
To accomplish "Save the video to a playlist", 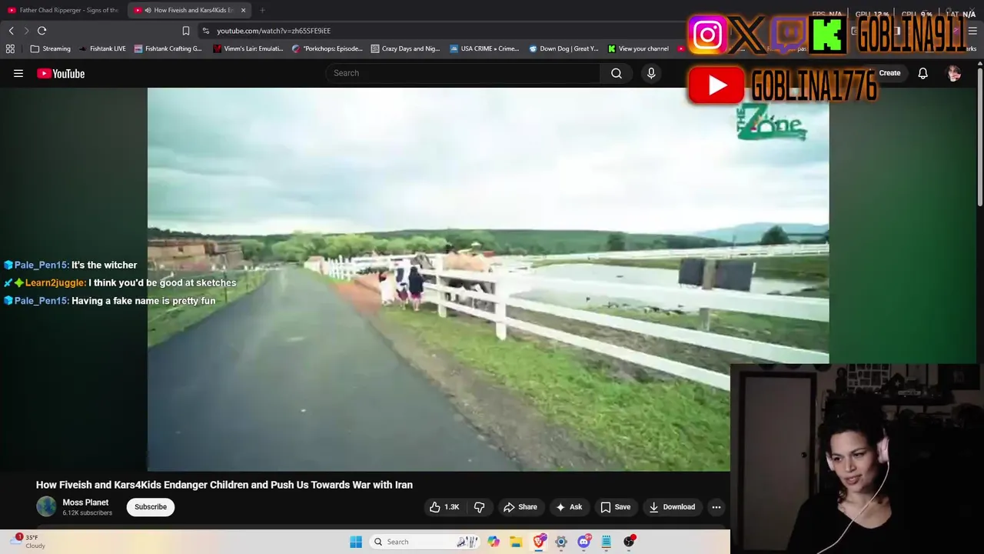I will (616, 507).
